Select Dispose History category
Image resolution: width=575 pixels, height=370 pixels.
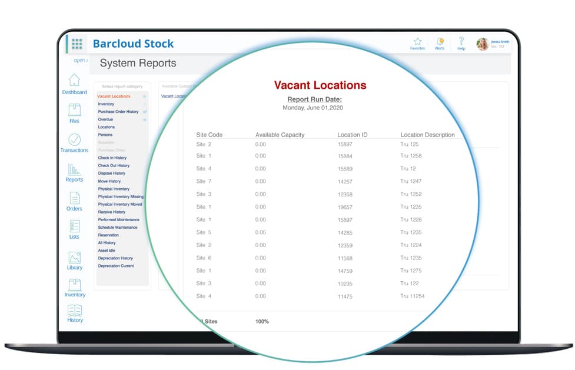(x=111, y=173)
